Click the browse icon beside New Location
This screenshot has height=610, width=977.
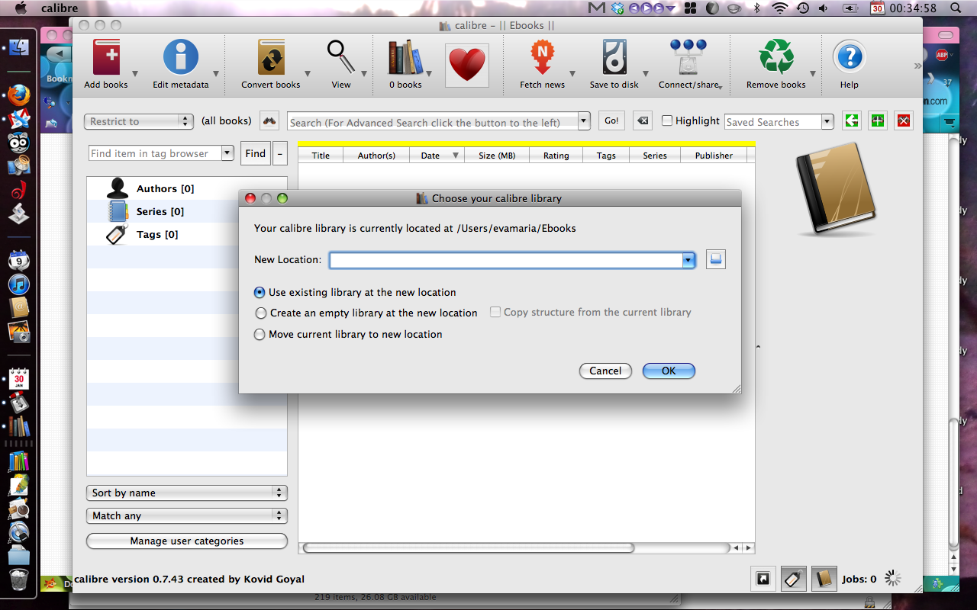[x=715, y=259]
